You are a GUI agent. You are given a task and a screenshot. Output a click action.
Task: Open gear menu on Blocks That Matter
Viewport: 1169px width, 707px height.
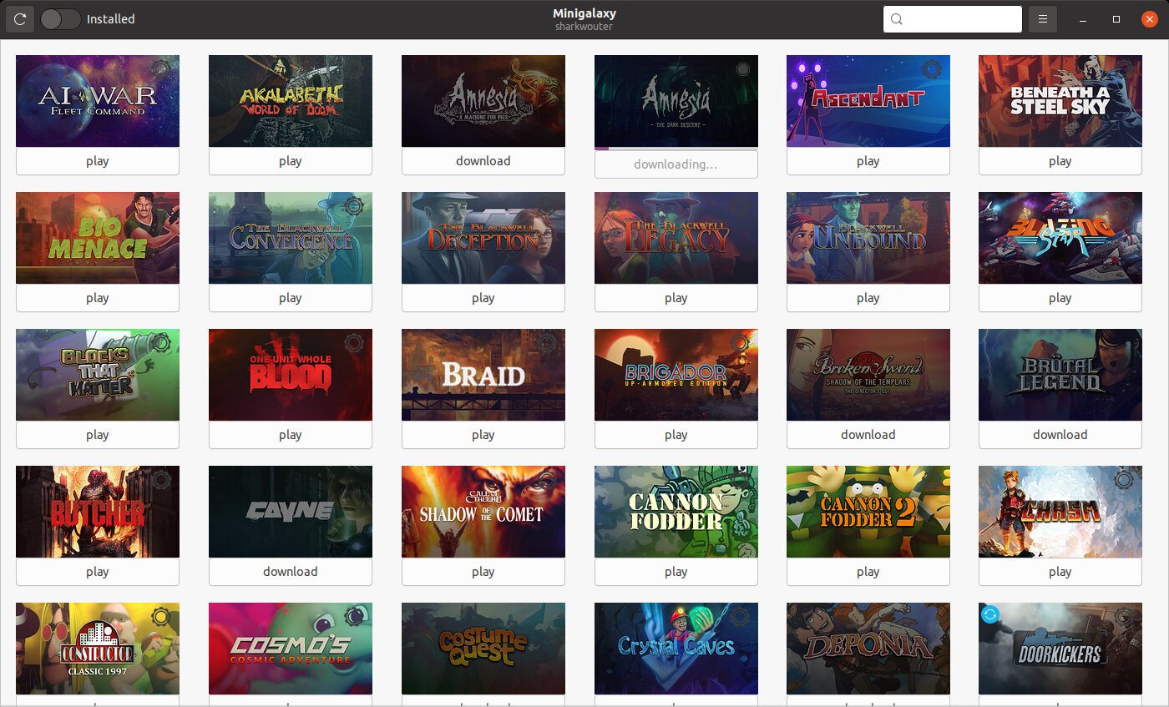pyautogui.click(x=161, y=343)
